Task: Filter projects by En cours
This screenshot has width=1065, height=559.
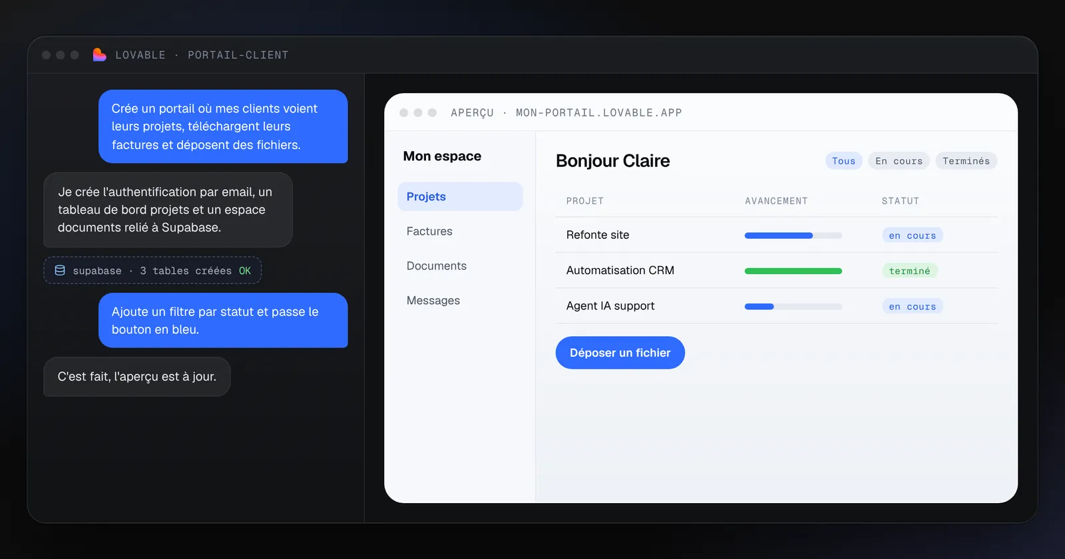Action: tap(899, 161)
